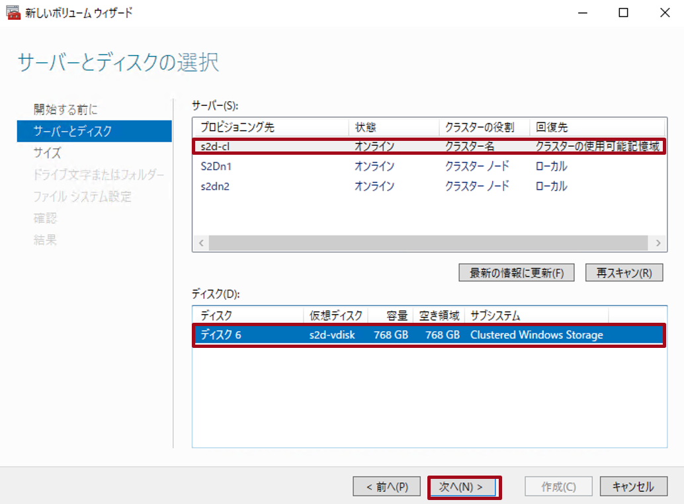Open the 開始する前に wizard step
Viewport: 684px width, 504px height.
click(64, 108)
